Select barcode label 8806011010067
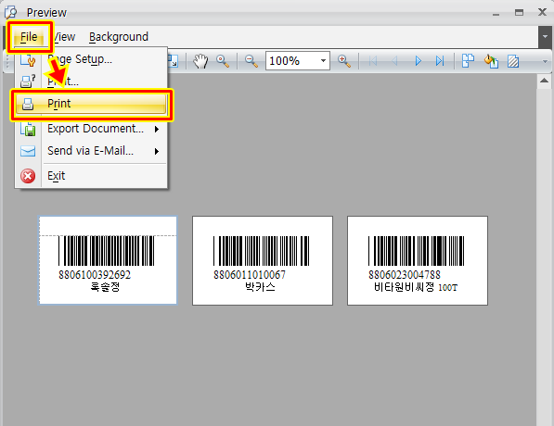This screenshot has height=426, width=554. tap(263, 260)
